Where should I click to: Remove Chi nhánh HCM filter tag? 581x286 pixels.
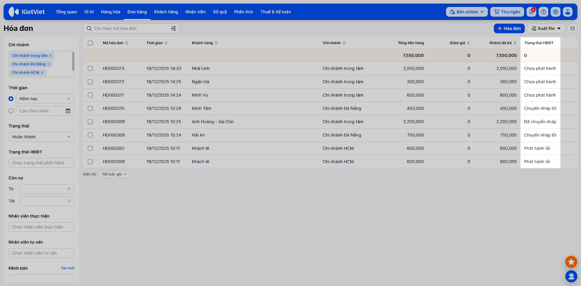tap(42, 73)
